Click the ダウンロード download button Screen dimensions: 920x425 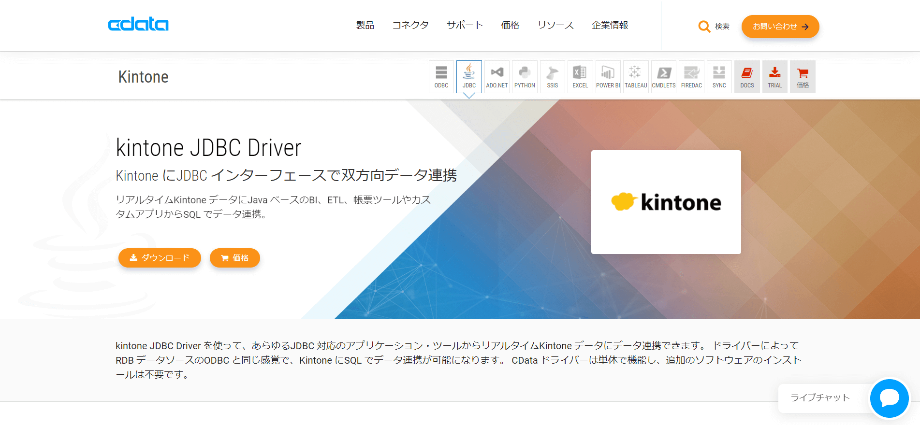160,258
